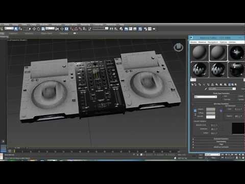Open the Named Selection Sets dropdown
This screenshot has height=184, width=245.
click(101, 28)
